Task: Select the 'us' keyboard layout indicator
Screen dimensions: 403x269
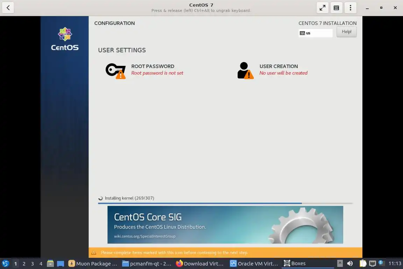Action: (x=315, y=33)
